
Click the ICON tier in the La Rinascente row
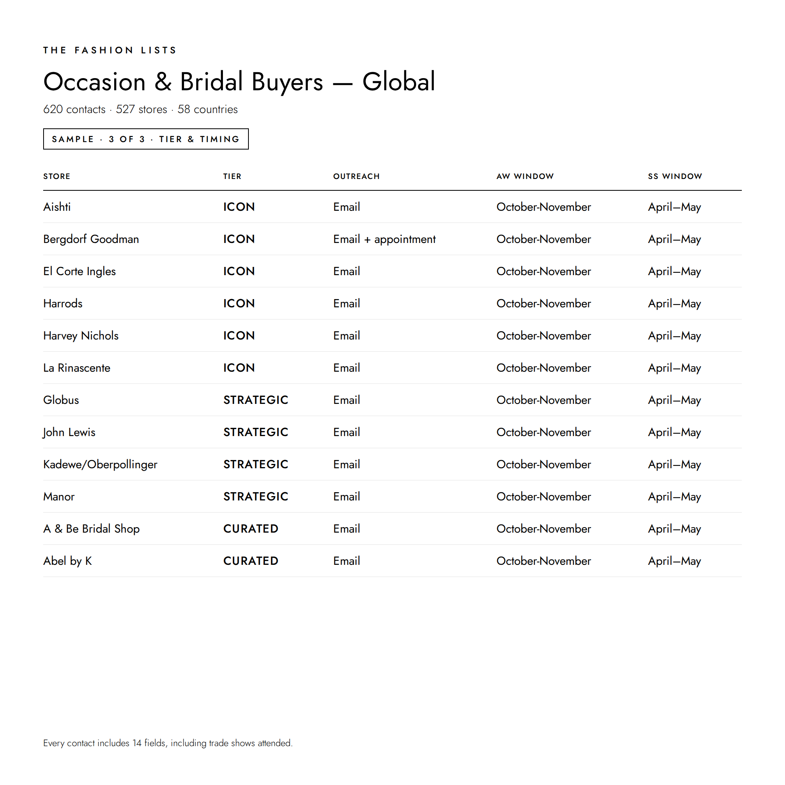(239, 368)
